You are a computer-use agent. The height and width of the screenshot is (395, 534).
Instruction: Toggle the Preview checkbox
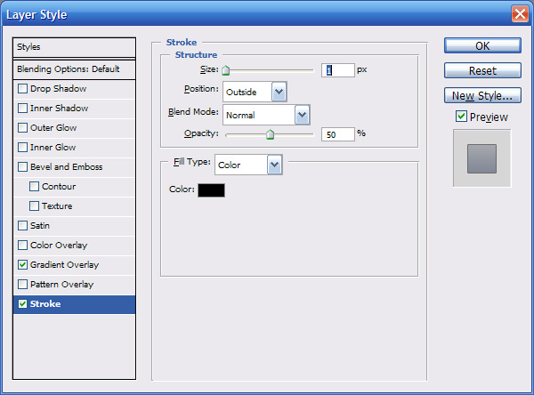[x=461, y=117]
